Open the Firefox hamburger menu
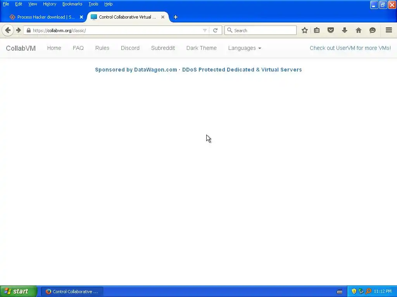The height and width of the screenshot is (297, 397). pos(389,30)
